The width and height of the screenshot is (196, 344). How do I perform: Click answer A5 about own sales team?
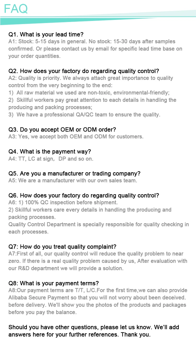pyautogui.click(x=73, y=180)
